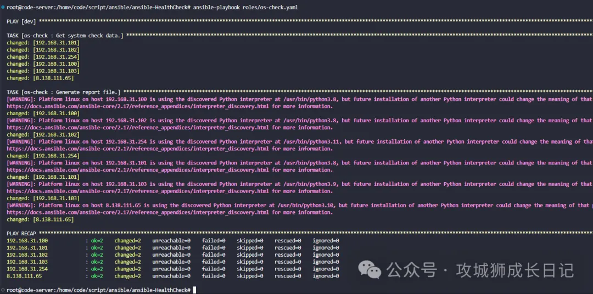Viewport: 593px width, 294px height.
Task: Click the hollow circle marker before the bottom prompt
Action: 3,290
